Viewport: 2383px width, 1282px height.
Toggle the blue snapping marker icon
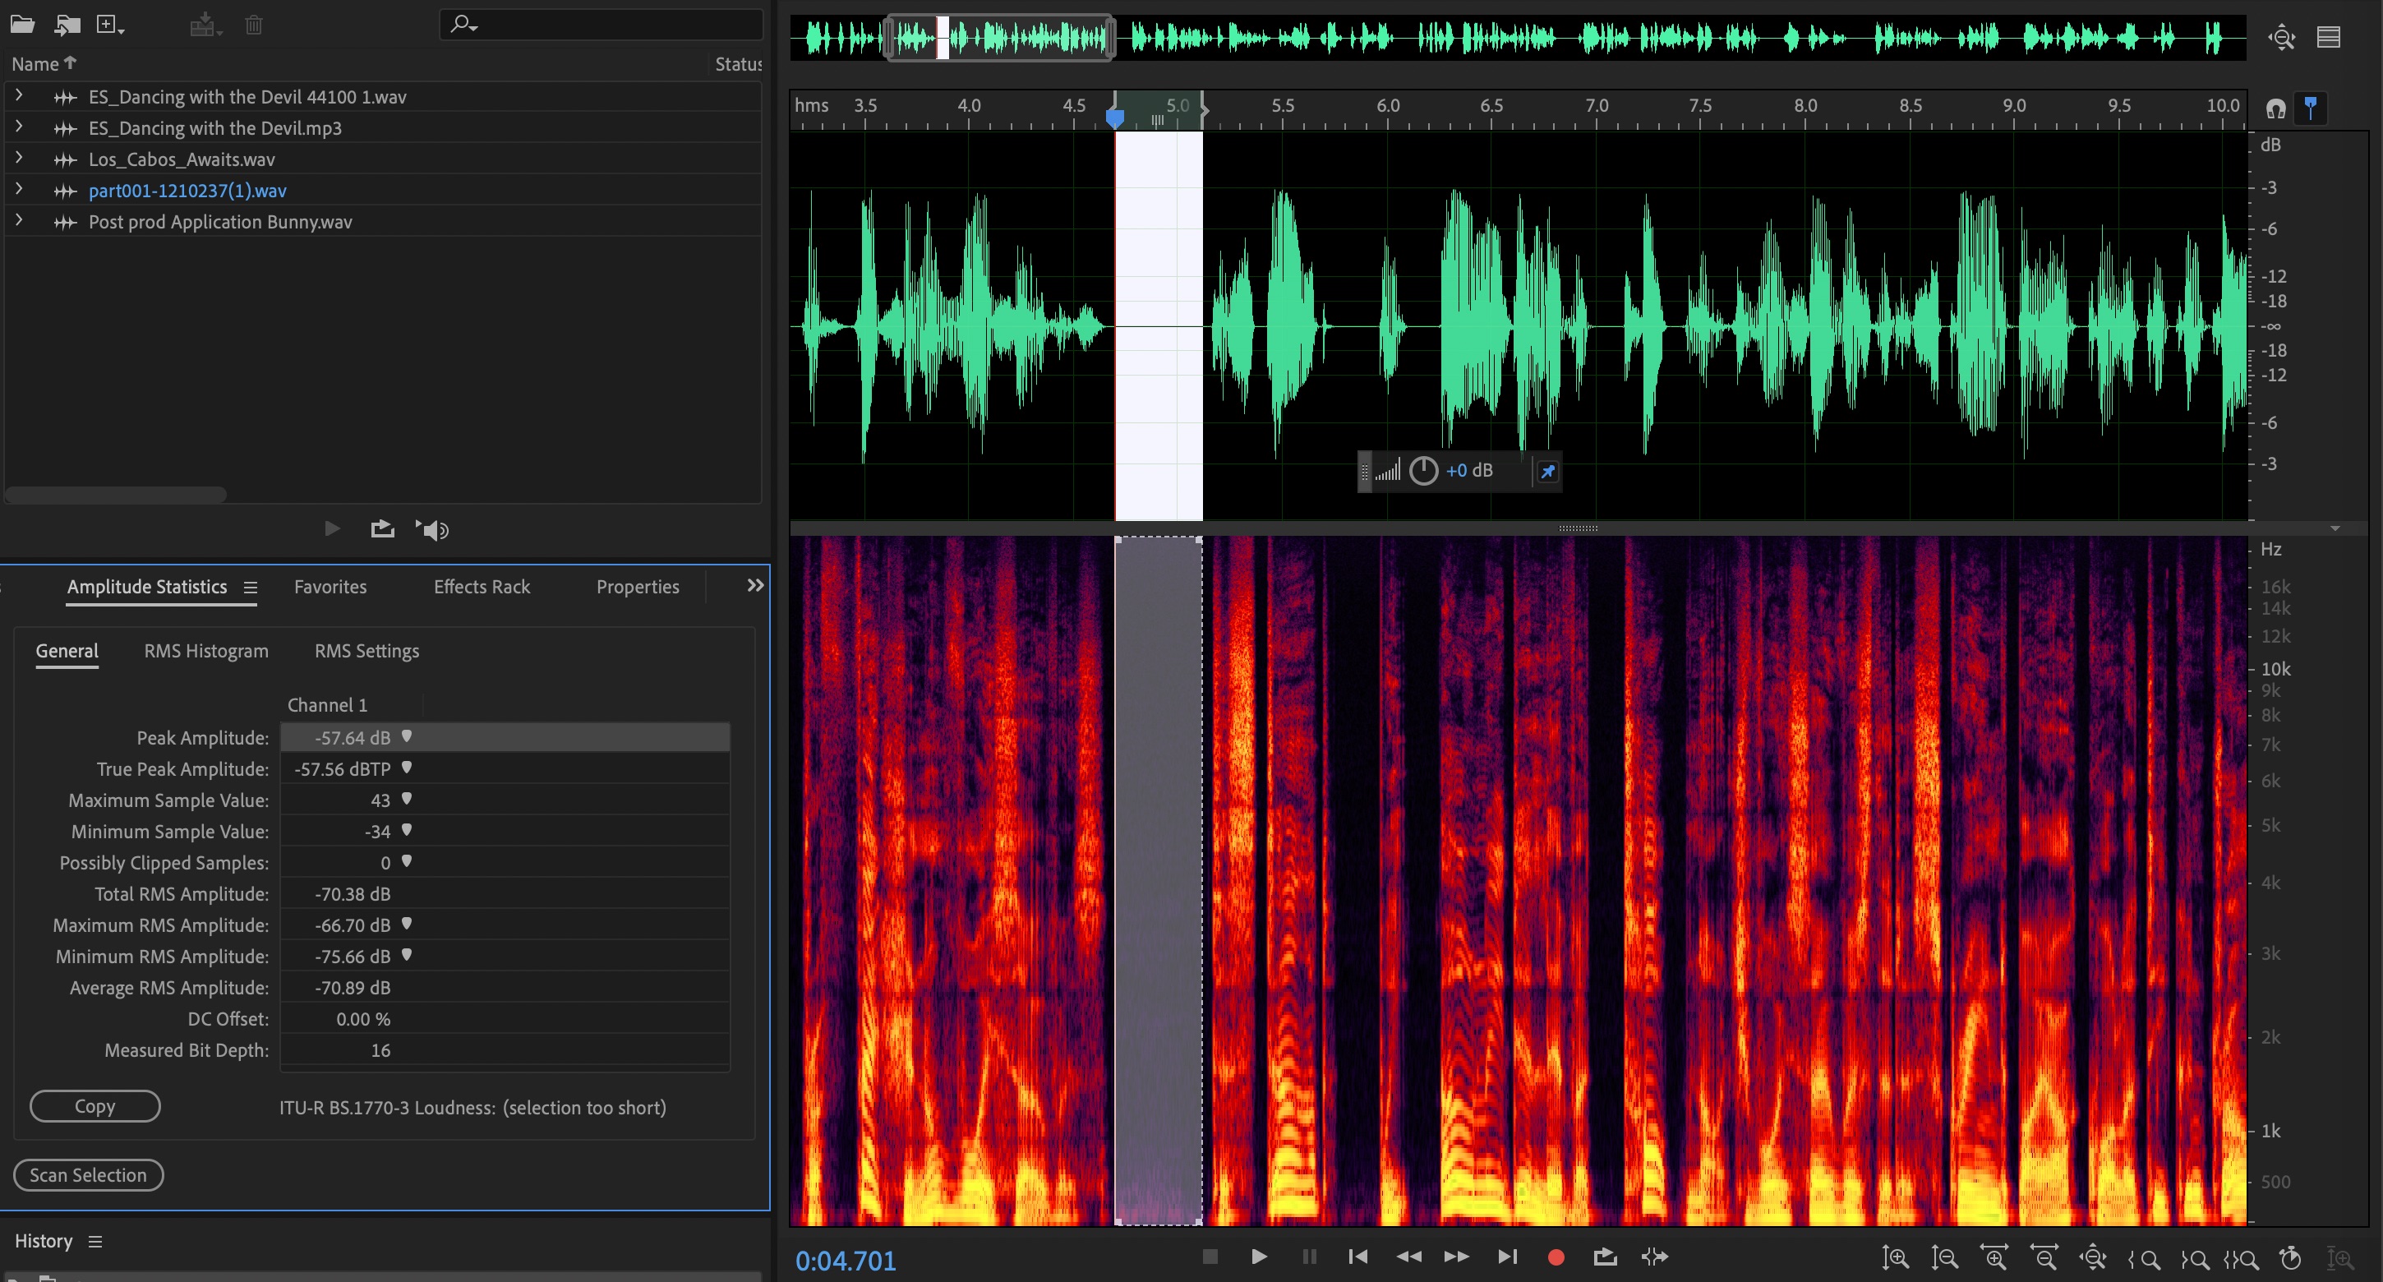click(2310, 108)
